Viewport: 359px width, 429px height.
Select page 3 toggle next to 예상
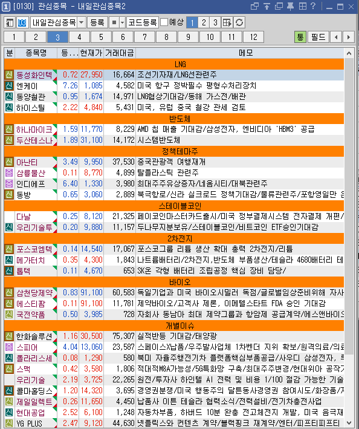click(x=216, y=22)
